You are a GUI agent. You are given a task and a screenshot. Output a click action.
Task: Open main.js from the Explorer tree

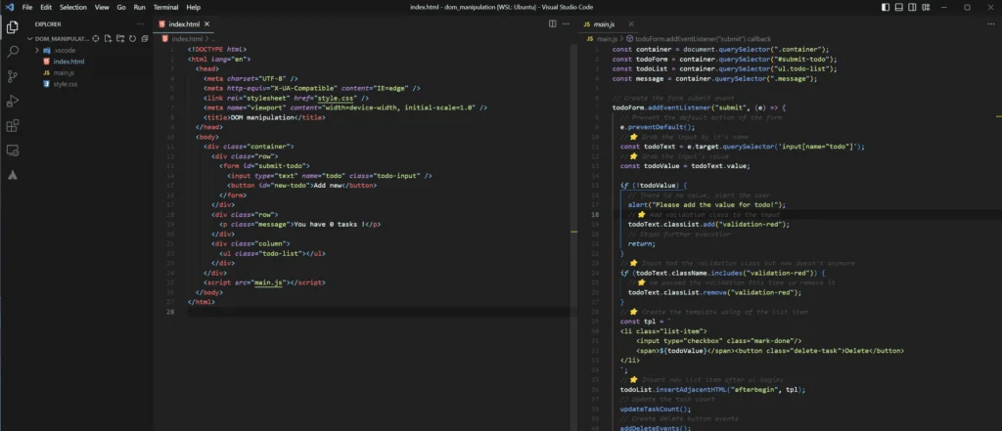click(64, 72)
